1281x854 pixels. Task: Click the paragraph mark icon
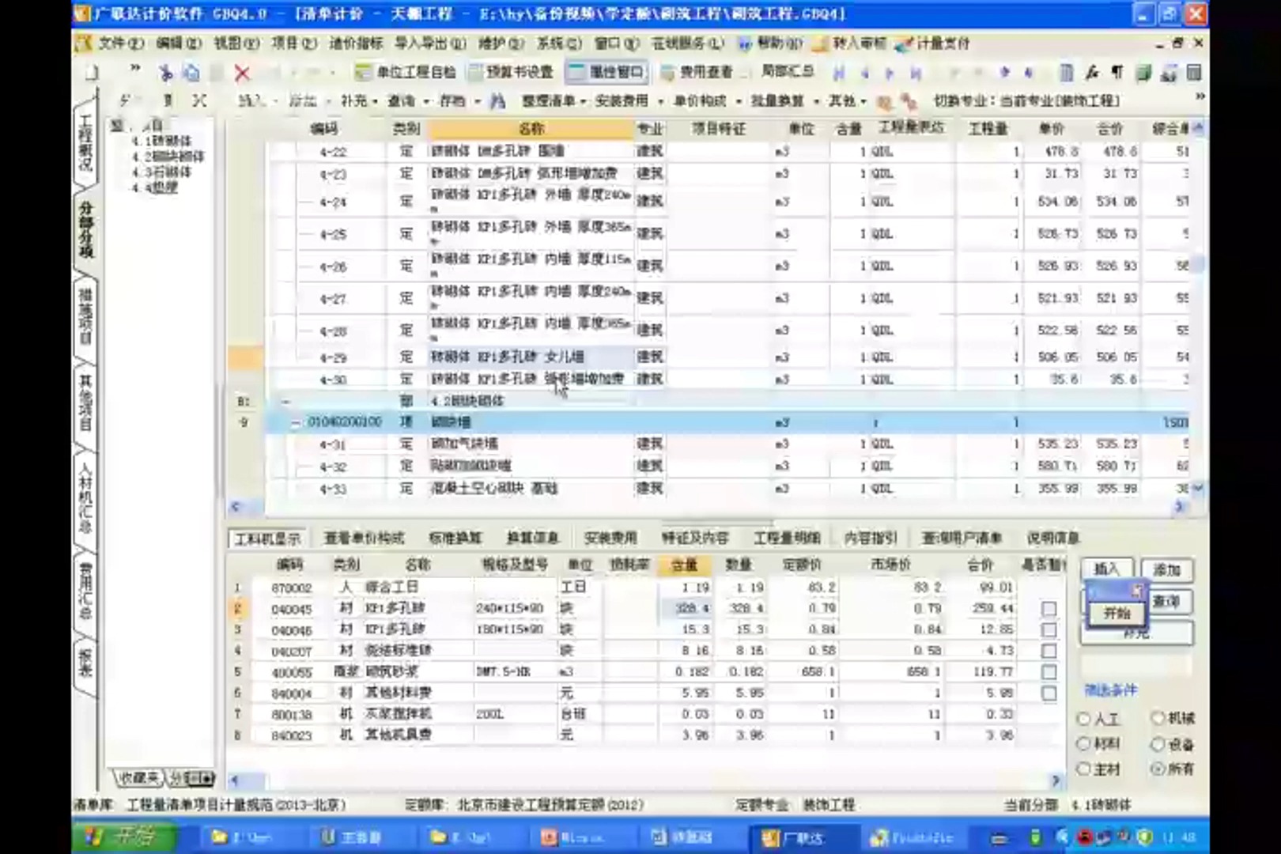[1117, 74]
